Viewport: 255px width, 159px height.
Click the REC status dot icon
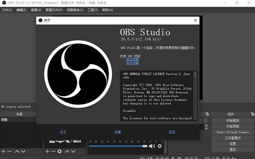coord(173,158)
